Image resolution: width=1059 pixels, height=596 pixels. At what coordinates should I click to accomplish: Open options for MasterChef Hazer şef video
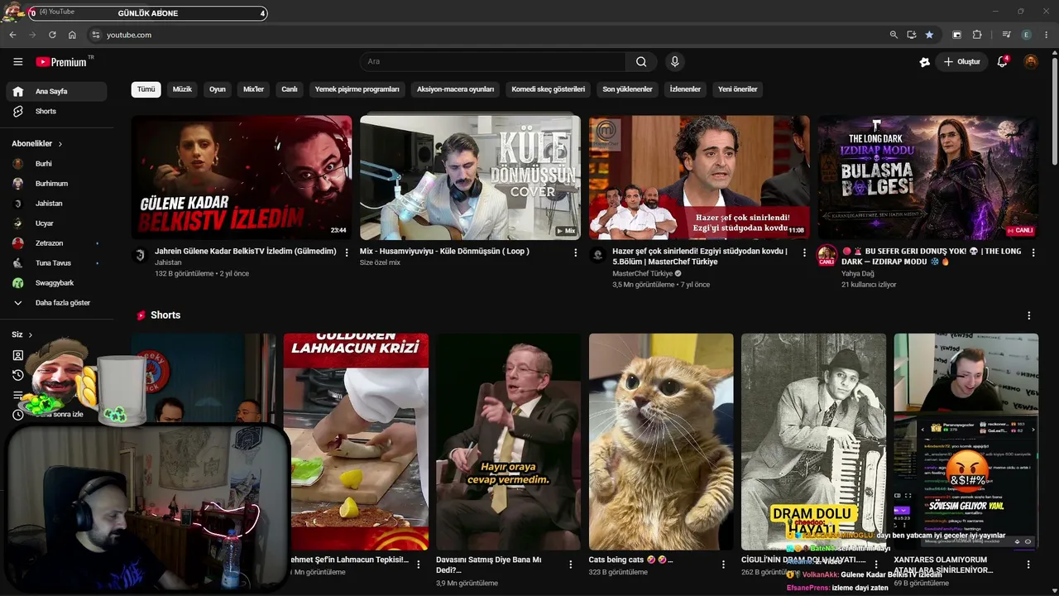click(804, 252)
